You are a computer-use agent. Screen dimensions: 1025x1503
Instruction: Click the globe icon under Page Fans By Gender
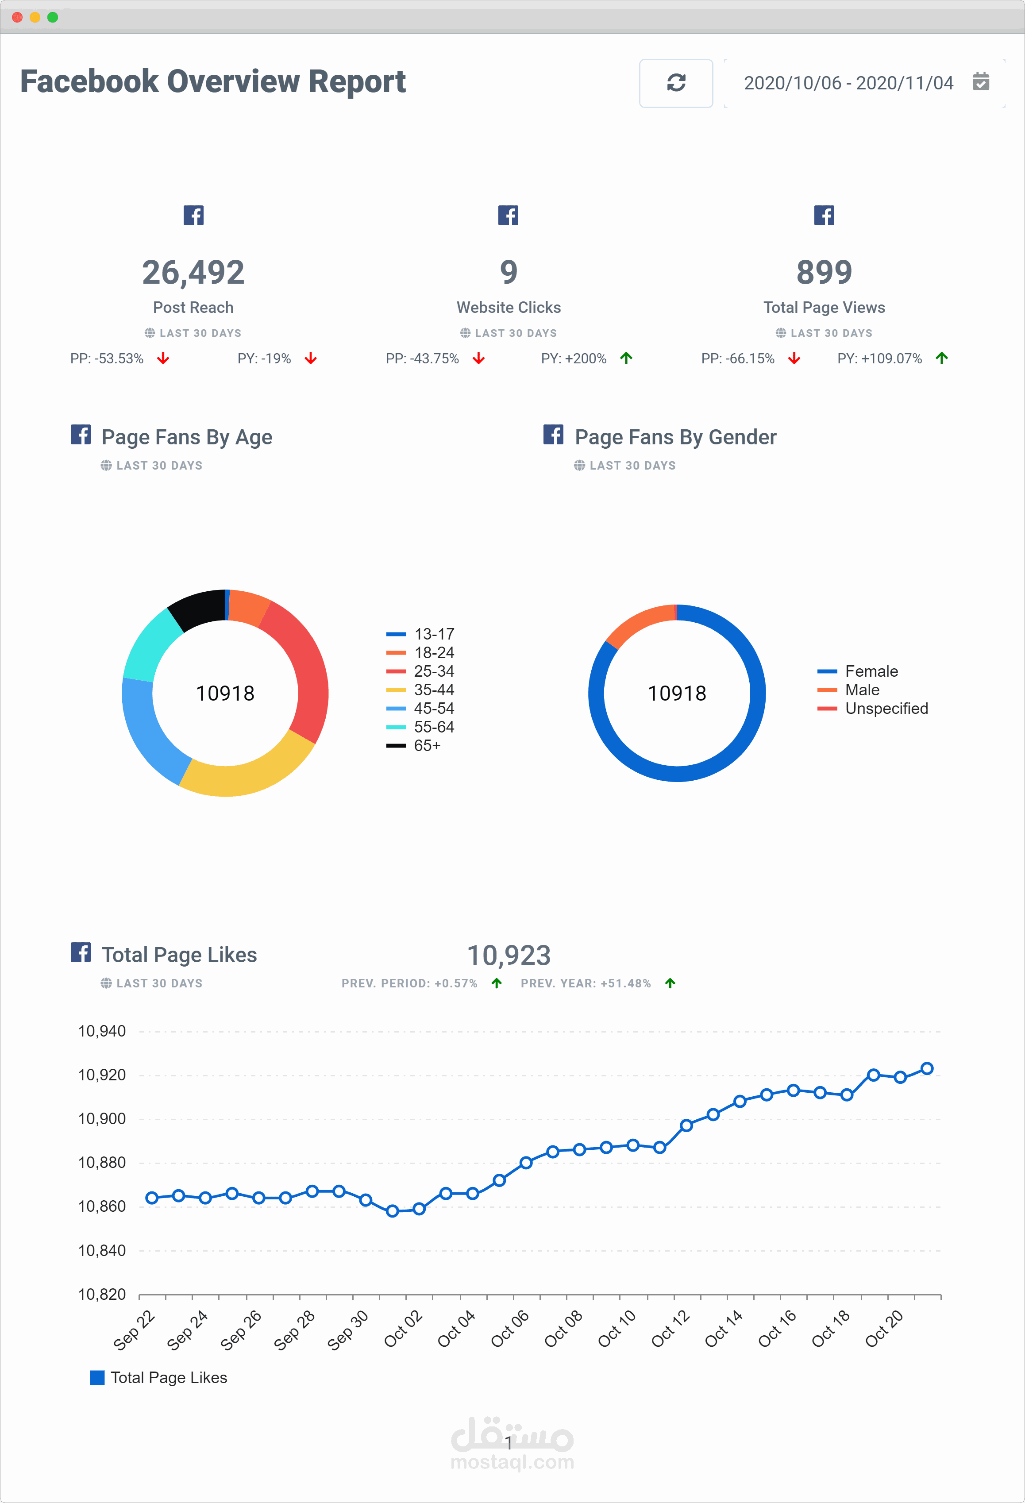(x=579, y=466)
